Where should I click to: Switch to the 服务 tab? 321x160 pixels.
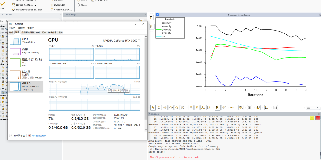coord(60,33)
